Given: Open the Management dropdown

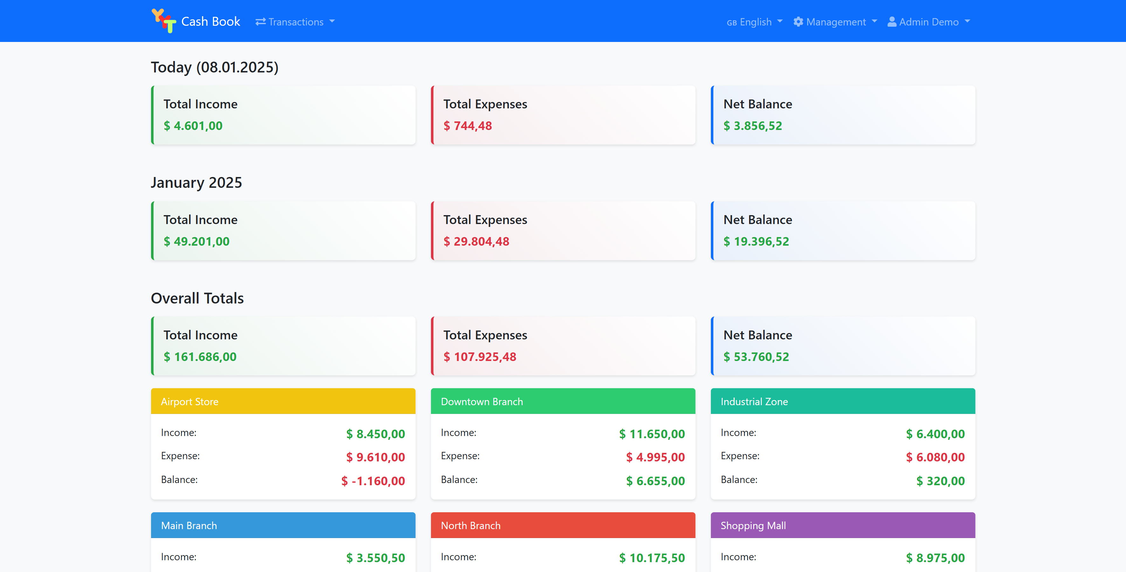Looking at the screenshot, I should point(835,21).
